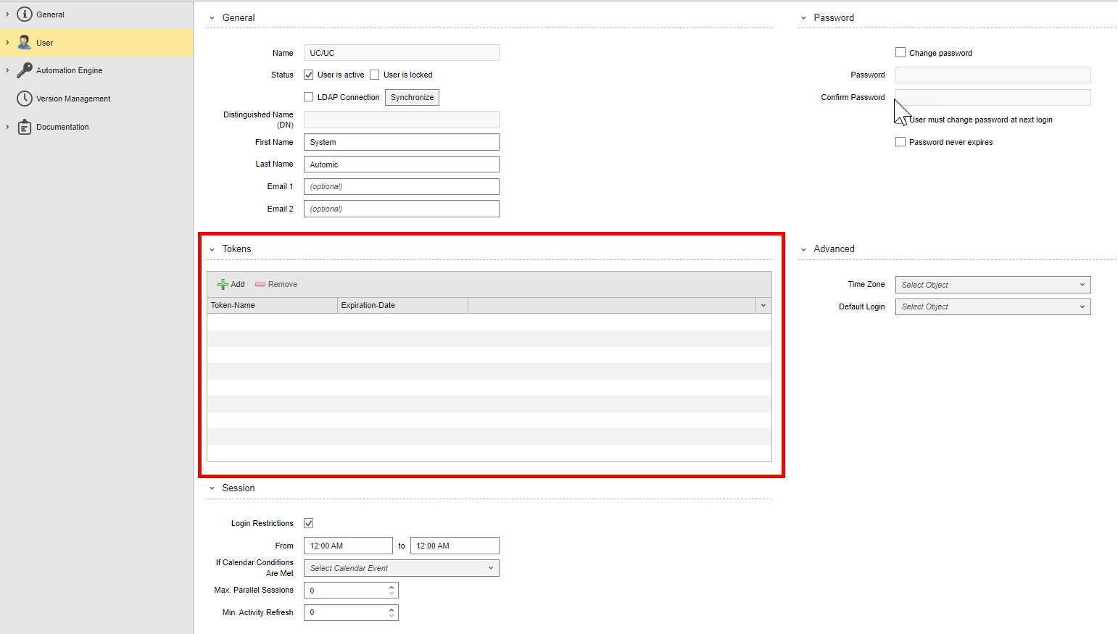Screen dimensions: 1118x634
Task: Increase Max. Parallel Sessions with up arrow
Action: [392, 587]
